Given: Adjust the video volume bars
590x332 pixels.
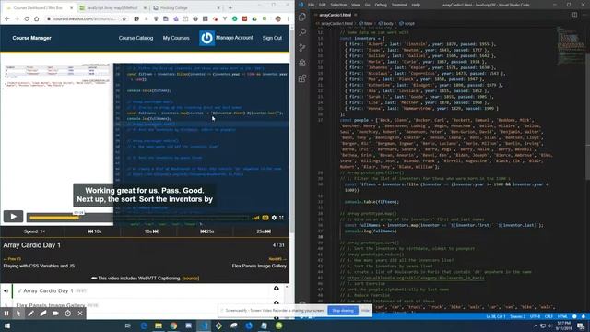Looking at the screenshot, I should pyautogui.click(x=255, y=218).
